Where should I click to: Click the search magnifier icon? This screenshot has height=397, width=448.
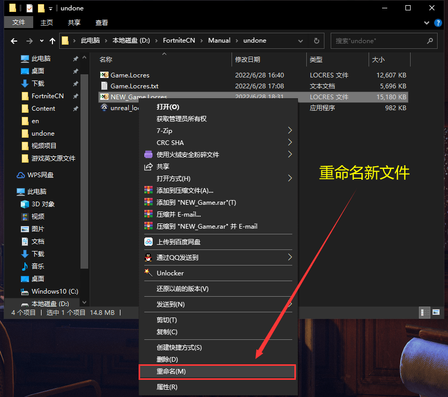click(x=430, y=41)
